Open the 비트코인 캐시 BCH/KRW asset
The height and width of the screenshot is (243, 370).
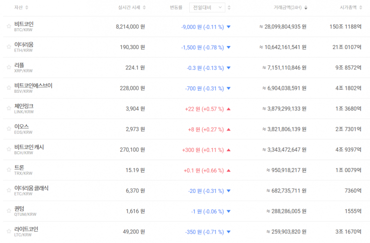coord(29,149)
